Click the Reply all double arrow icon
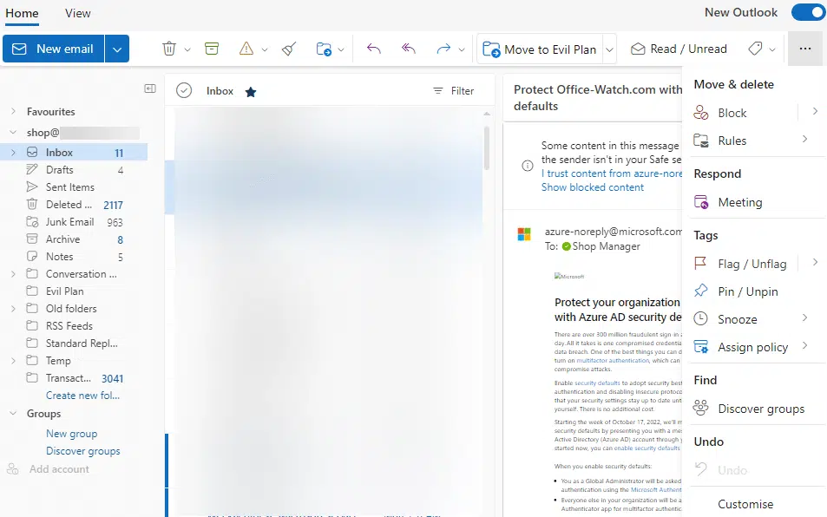Viewport: 827px width, 517px height. click(409, 49)
